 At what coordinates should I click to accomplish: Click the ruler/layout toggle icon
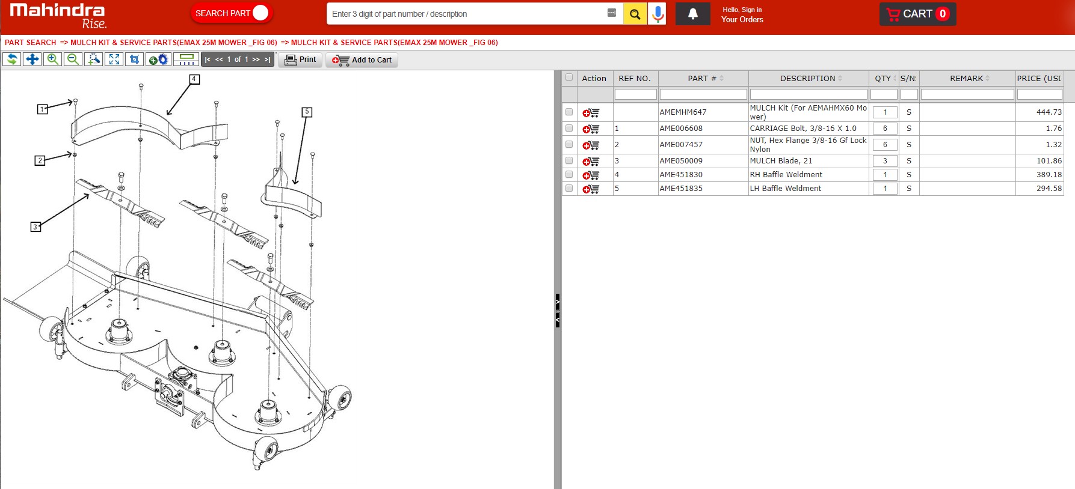186,59
